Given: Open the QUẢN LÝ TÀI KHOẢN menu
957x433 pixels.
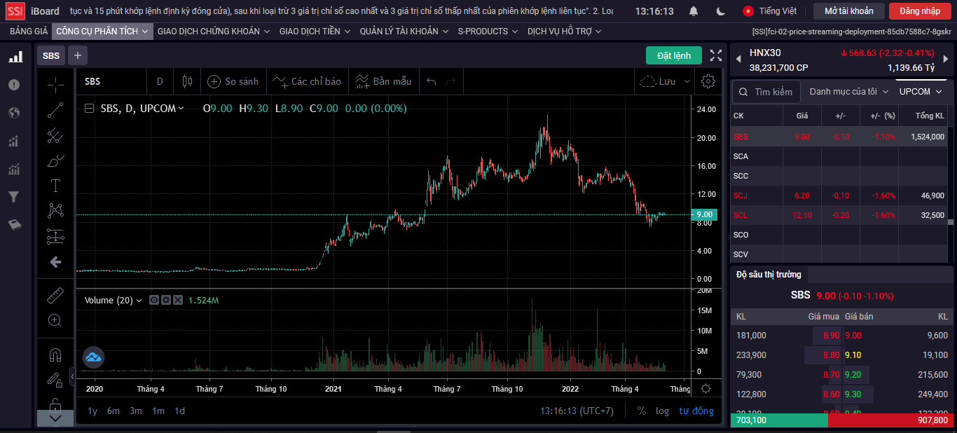Looking at the screenshot, I should click(x=404, y=31).
